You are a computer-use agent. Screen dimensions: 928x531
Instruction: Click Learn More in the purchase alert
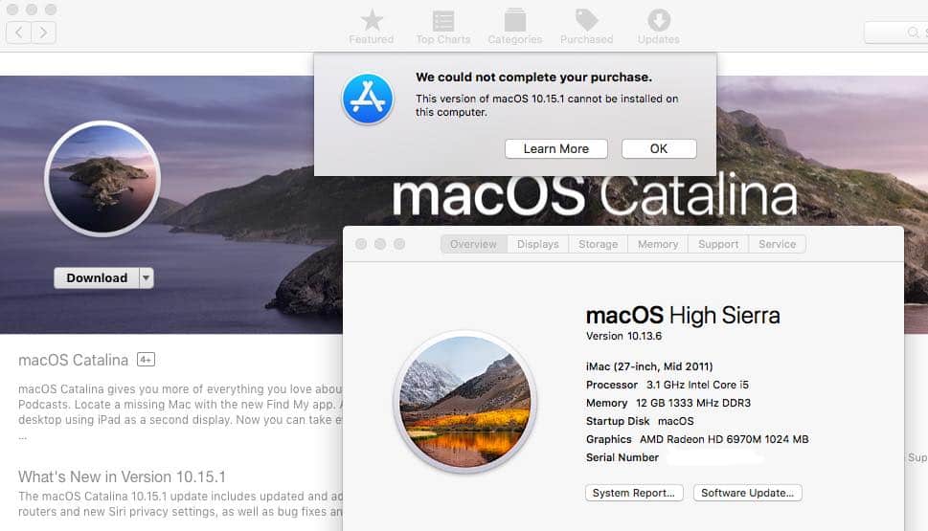tap(556, 149)
